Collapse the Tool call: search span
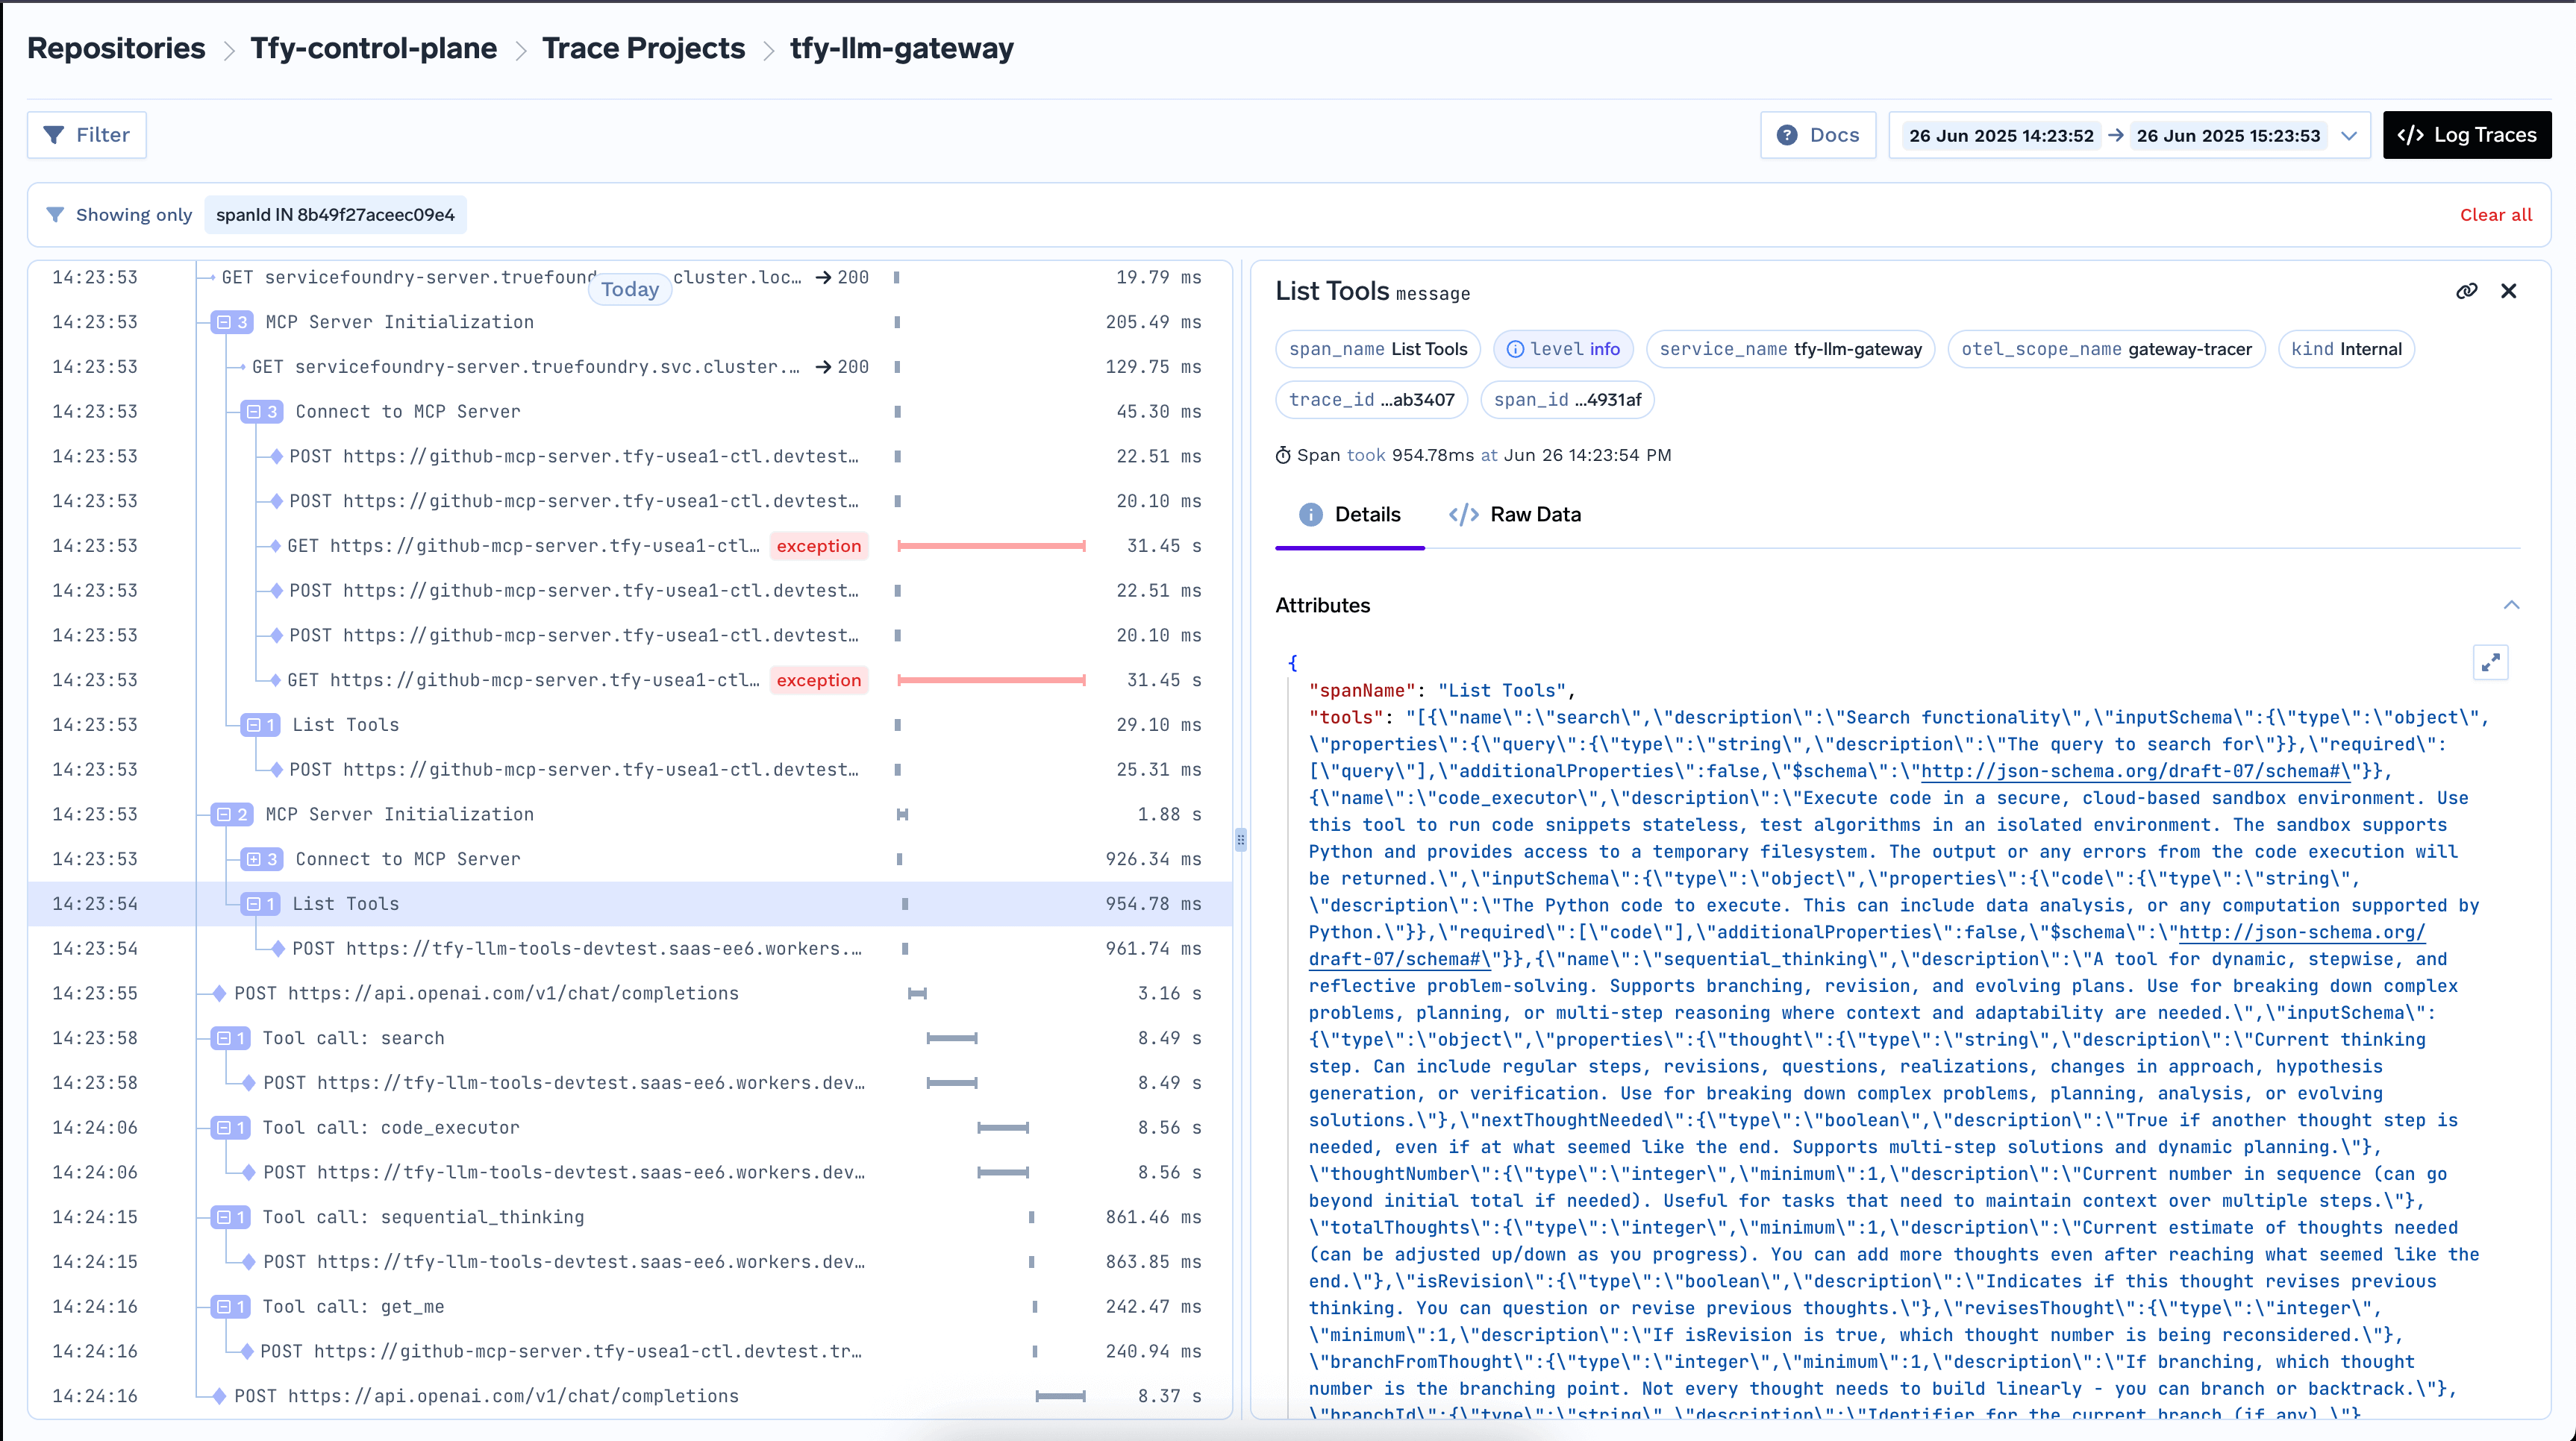This screenshot has width=2576, height=1441. pyautogui.click(x=224, y=1038)
